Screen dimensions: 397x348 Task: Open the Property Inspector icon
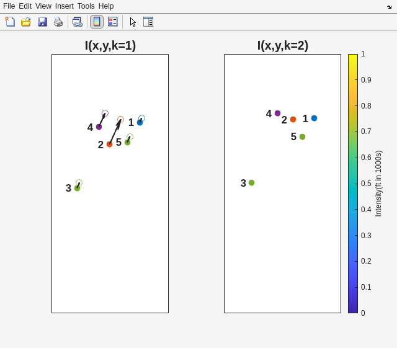(148, 22)
